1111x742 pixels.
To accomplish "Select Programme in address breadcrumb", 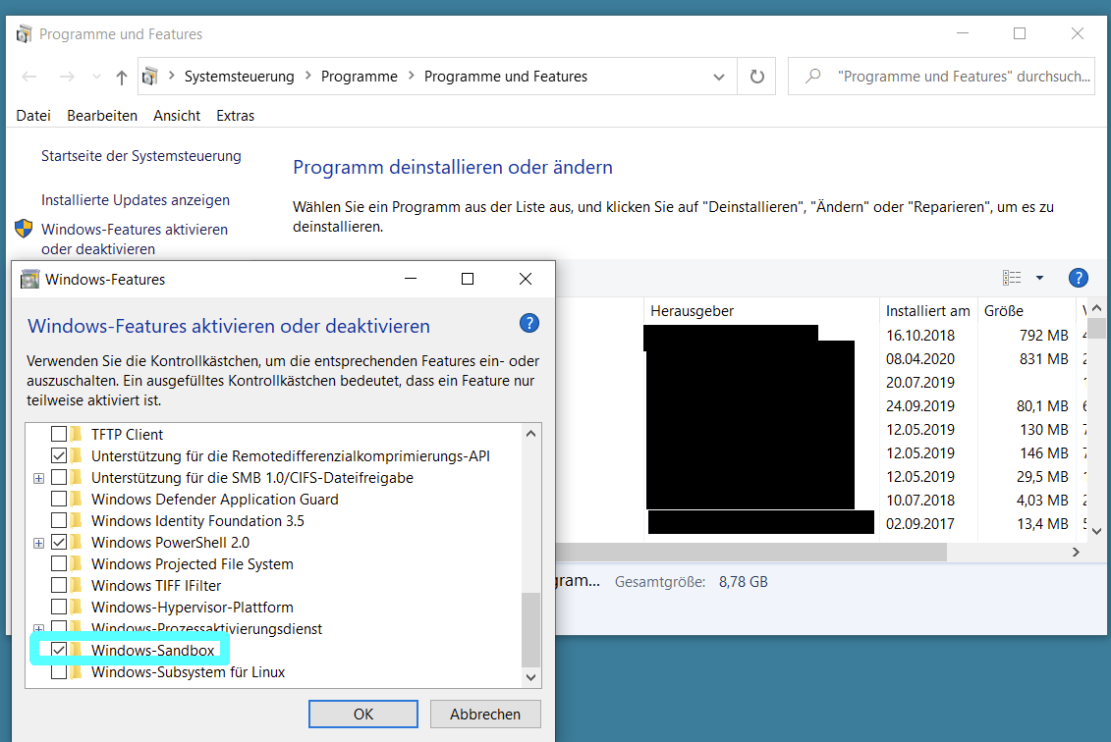I will pos(360,77).
